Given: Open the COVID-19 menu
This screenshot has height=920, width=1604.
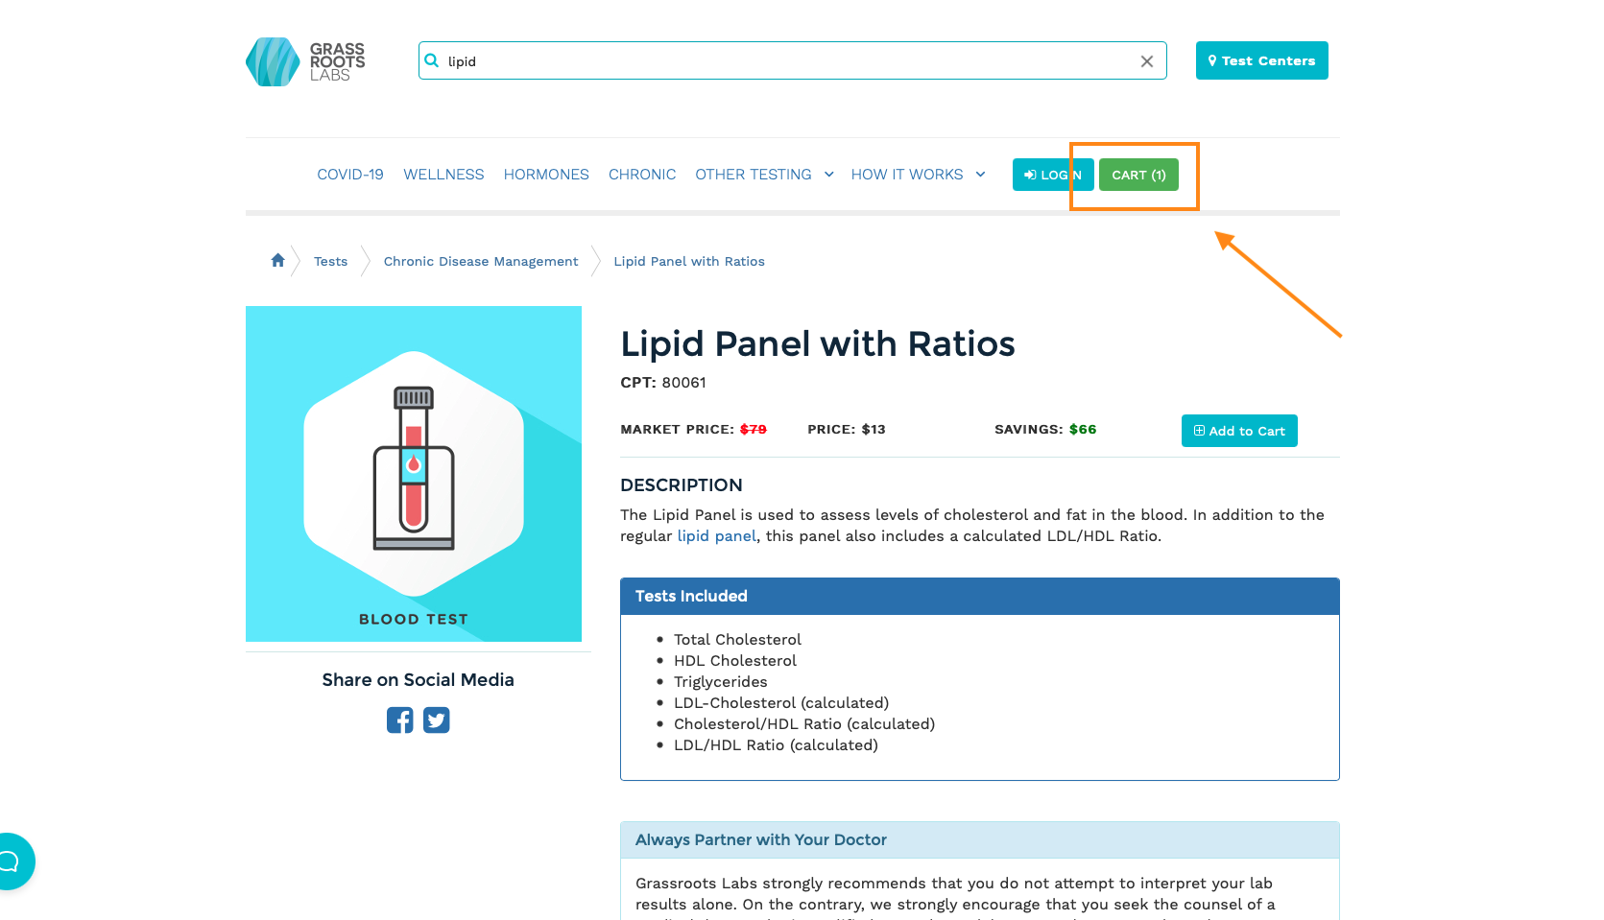Looking at the screenshot, I should (x=350, y=175).
